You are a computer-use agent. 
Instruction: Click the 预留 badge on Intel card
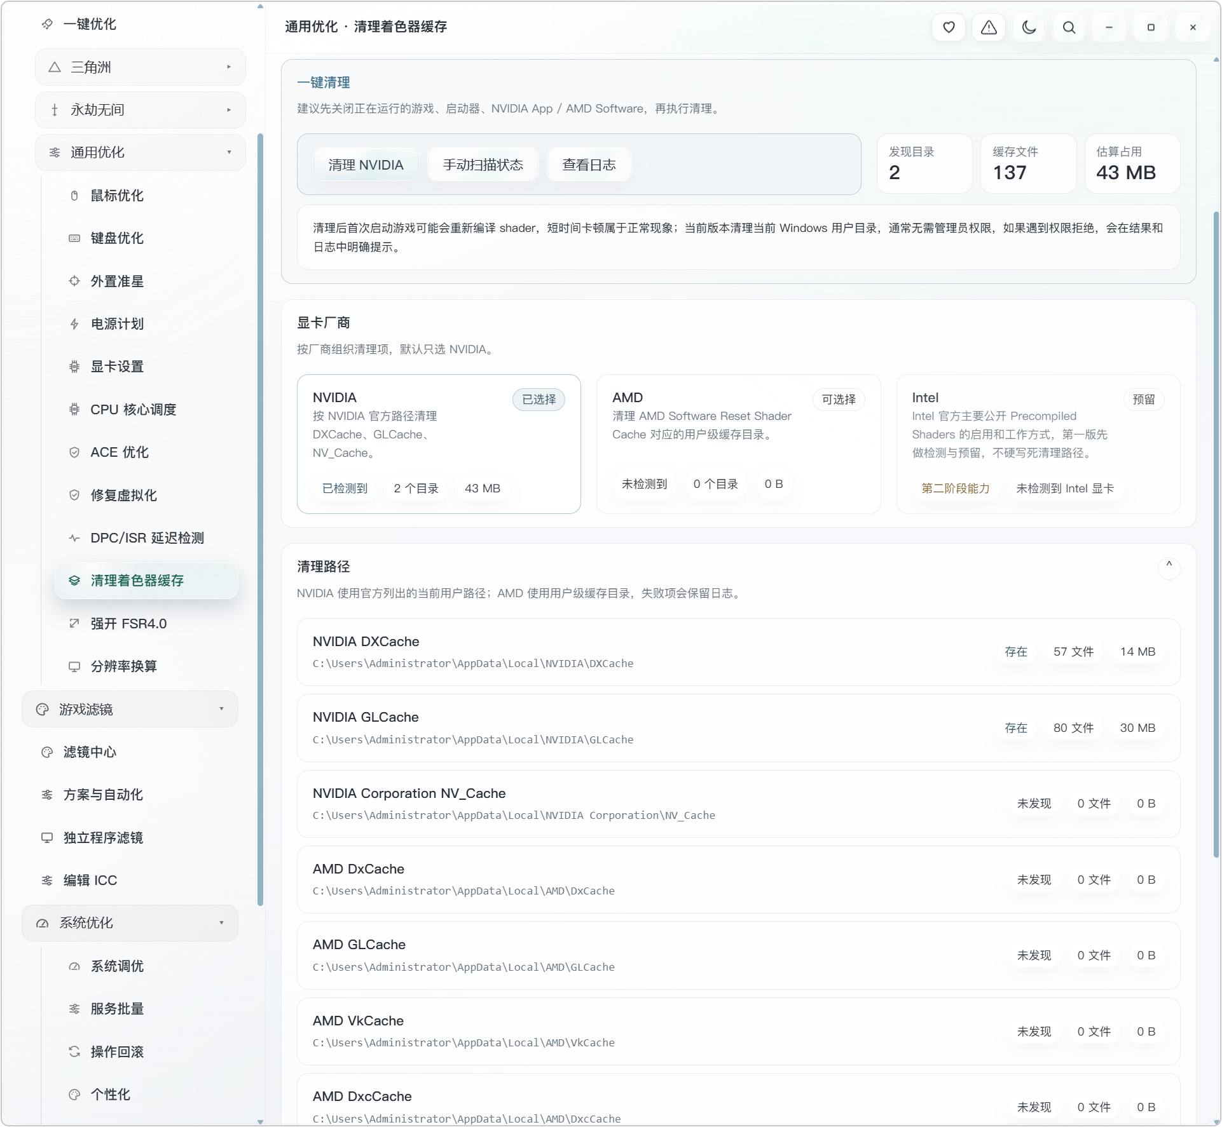1144,400
